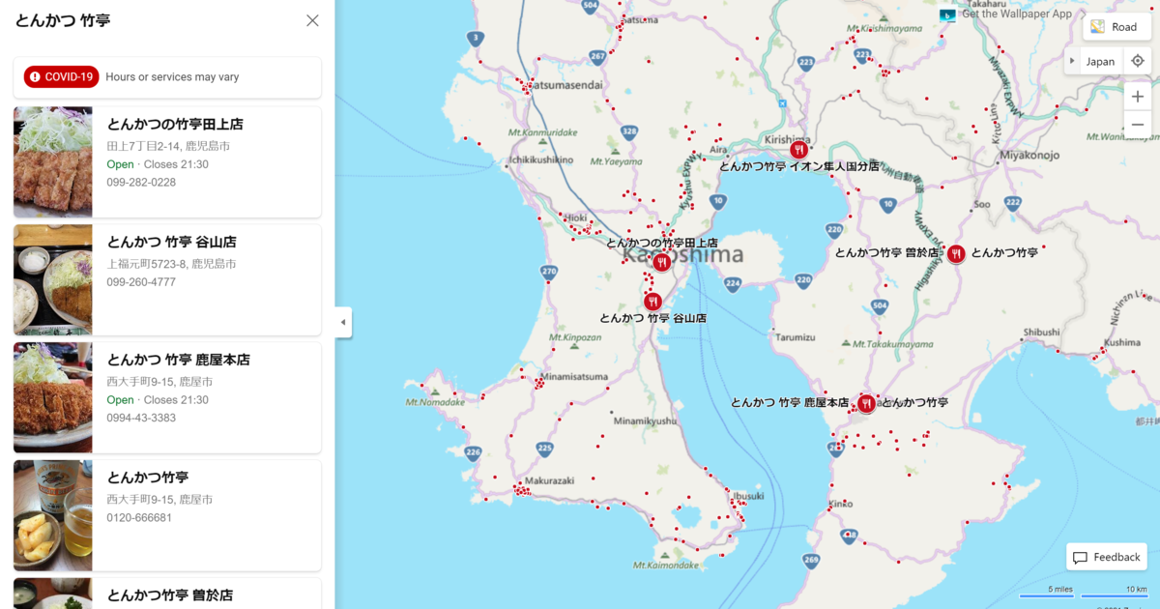Zoom in with the plus button
1160x609 pixels.
point(1138,97)
